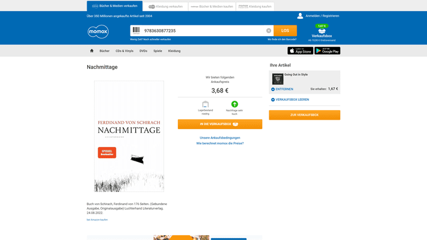
Task: Empty the Verkaufsbox via Verkaufsbox leeren
Action: pyautogui.click(x=290, y=100)
